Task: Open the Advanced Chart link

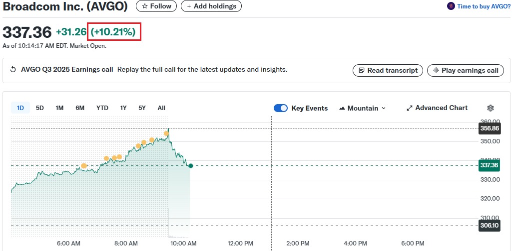Action: click(437, 108)
